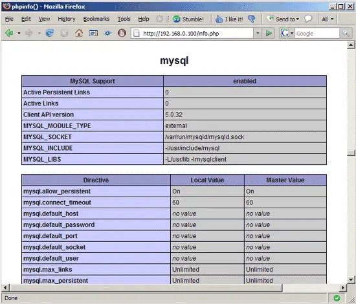
Task: Click the green Go arrow beside address bar
Action: 269,34
